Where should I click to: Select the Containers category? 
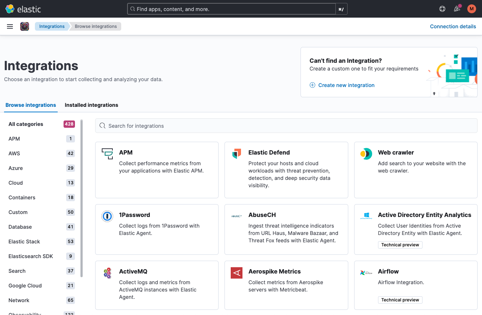(42, 198)
